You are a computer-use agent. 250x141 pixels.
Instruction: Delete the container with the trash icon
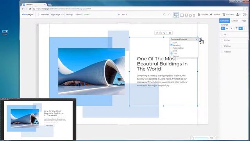(x=170, y=33)
